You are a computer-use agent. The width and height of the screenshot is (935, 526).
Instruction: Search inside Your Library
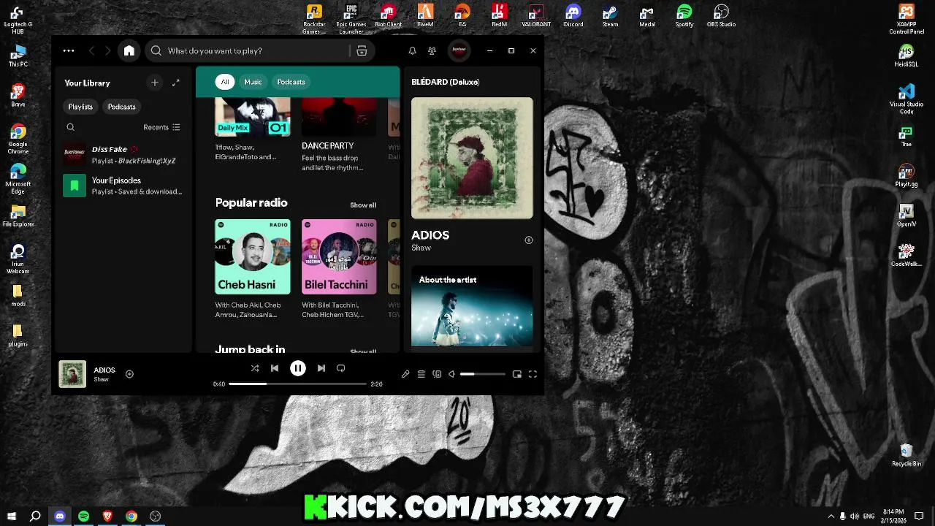(71, 127)
